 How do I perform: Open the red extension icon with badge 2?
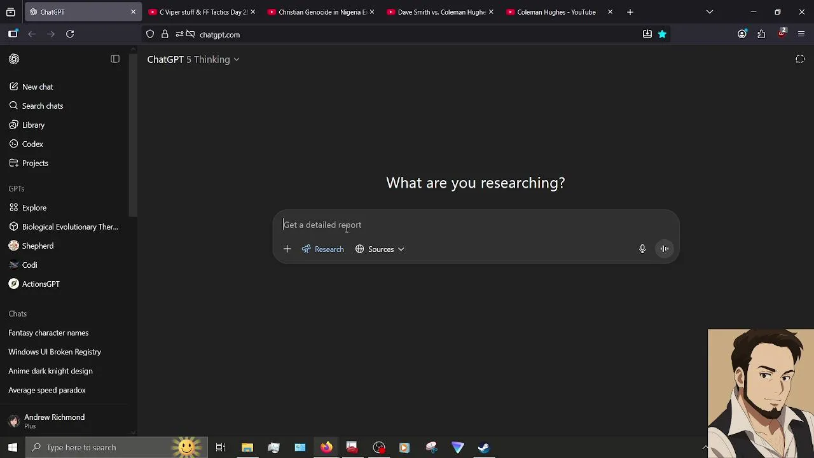[782, 34]
